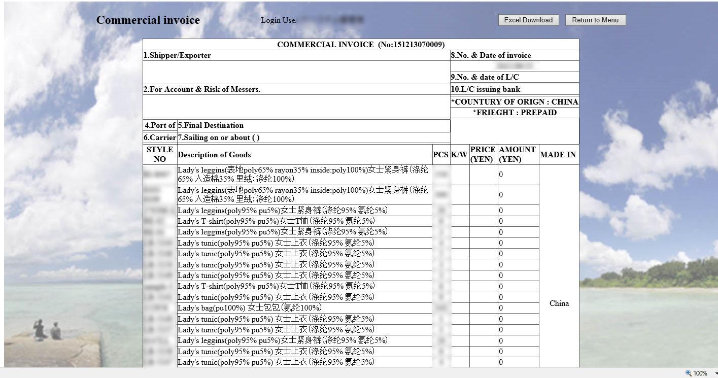
Task: Click the Excel Download button
Action: click(x=528, y=20)
